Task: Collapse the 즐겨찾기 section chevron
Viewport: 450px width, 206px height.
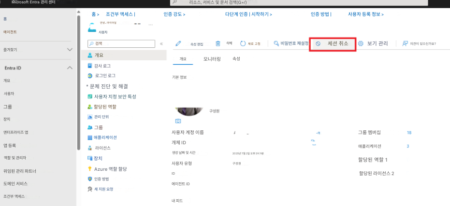Action: point(70,50)
